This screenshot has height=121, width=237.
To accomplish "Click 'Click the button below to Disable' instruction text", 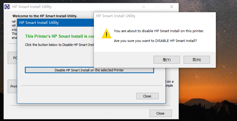I will [x=59, y=45].
